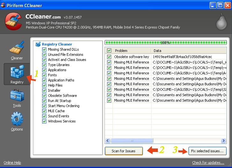Click version text v3.07.1457
The image size is (232, 168).
click(x=73, y=17)
